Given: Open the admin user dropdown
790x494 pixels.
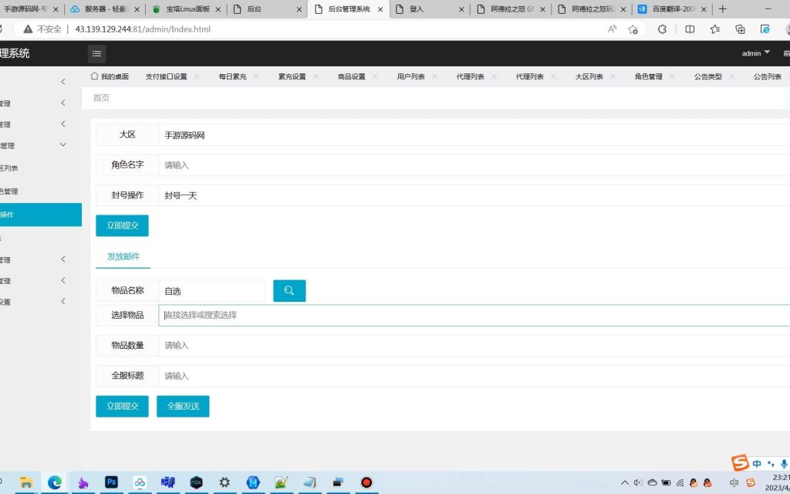Looking at the screenshot, I should click(x=755, y=53).
